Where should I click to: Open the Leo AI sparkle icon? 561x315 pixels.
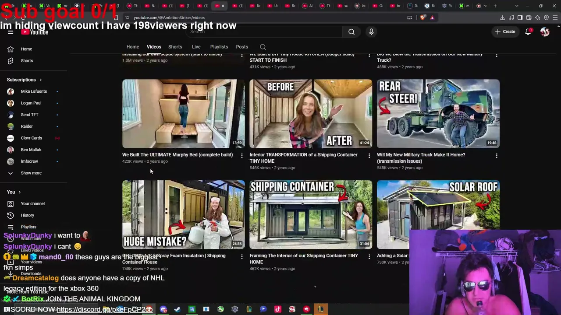(537, 17)
